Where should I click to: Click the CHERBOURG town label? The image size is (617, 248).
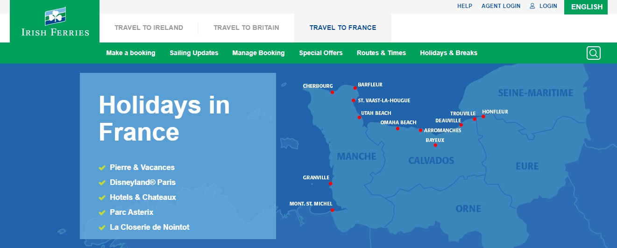coord(318,86)
